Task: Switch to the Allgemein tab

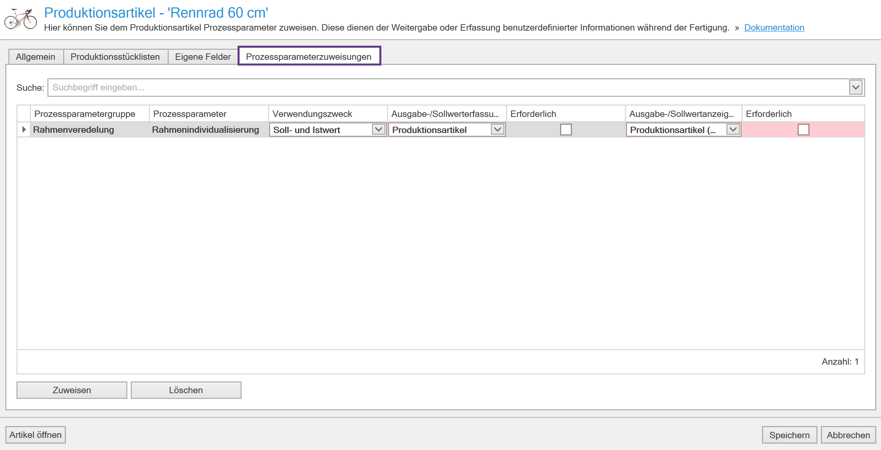Action: tap(35, 57)
